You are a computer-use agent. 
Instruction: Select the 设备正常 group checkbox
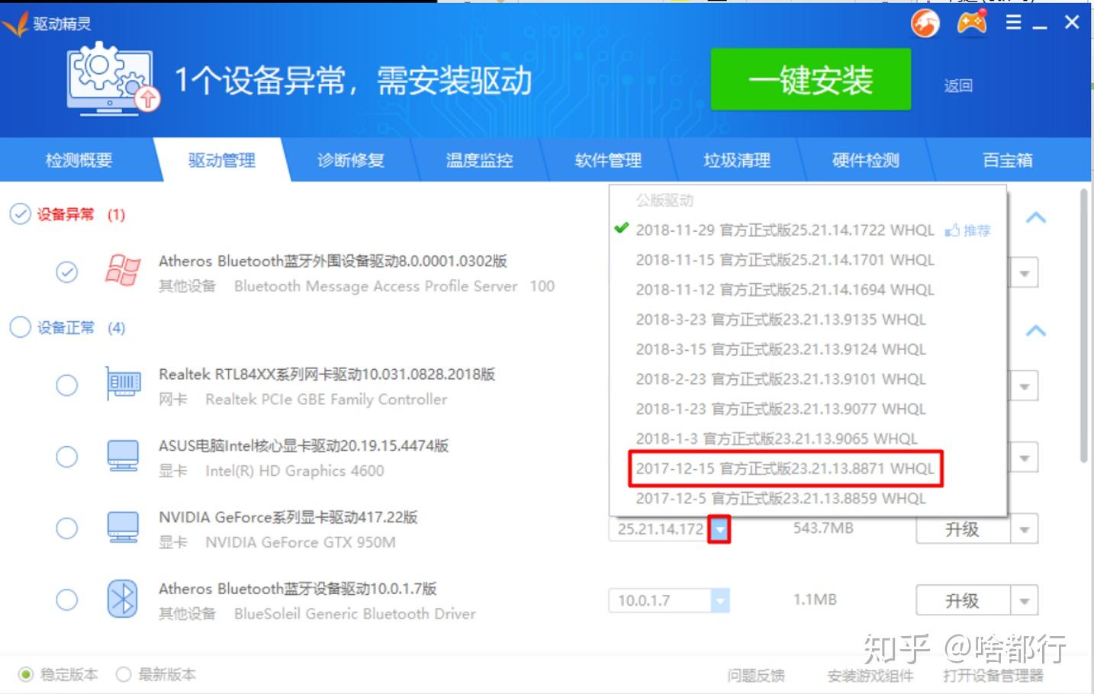(20, 327)
